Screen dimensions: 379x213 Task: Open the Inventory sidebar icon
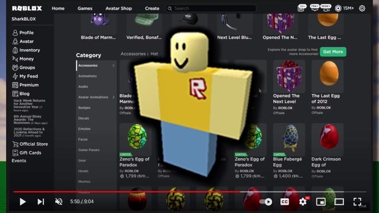click(x=15, y=50)
